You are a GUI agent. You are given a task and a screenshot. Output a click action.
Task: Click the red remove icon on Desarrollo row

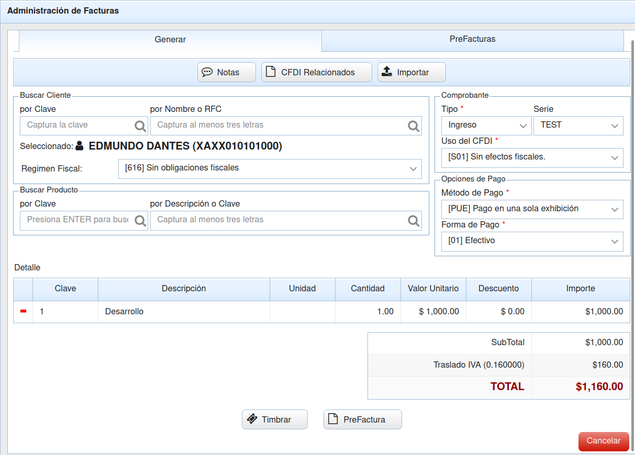coord(23,311)
